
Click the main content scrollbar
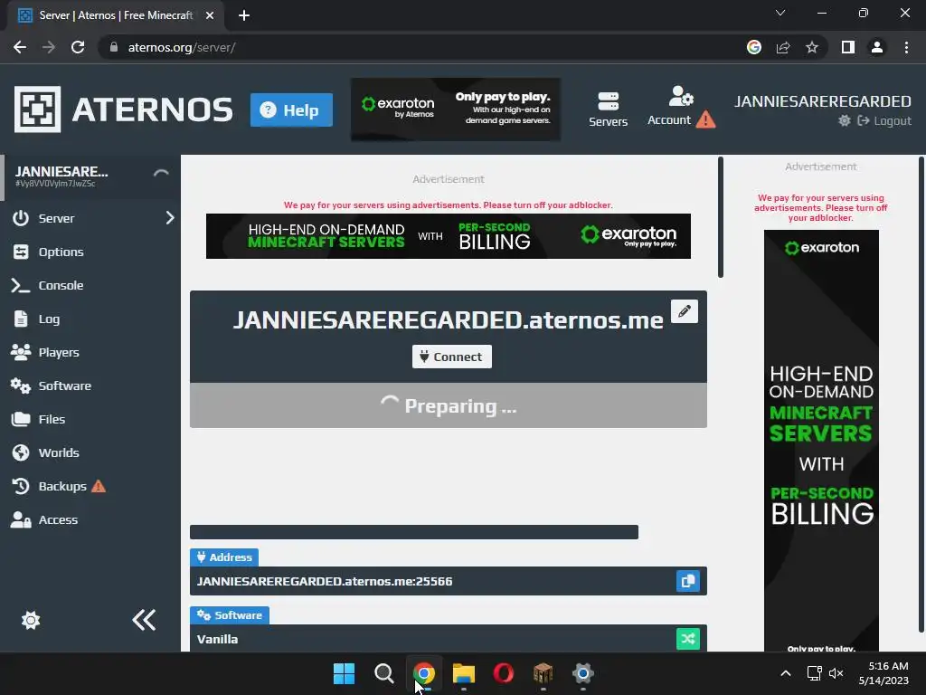click(x=721, y=217)
